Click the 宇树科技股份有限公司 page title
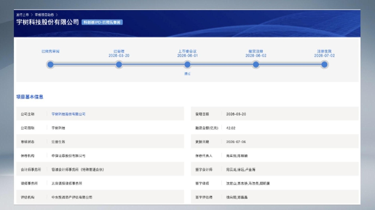The width and height of the screenshot is (375, 210). point(47,22)
